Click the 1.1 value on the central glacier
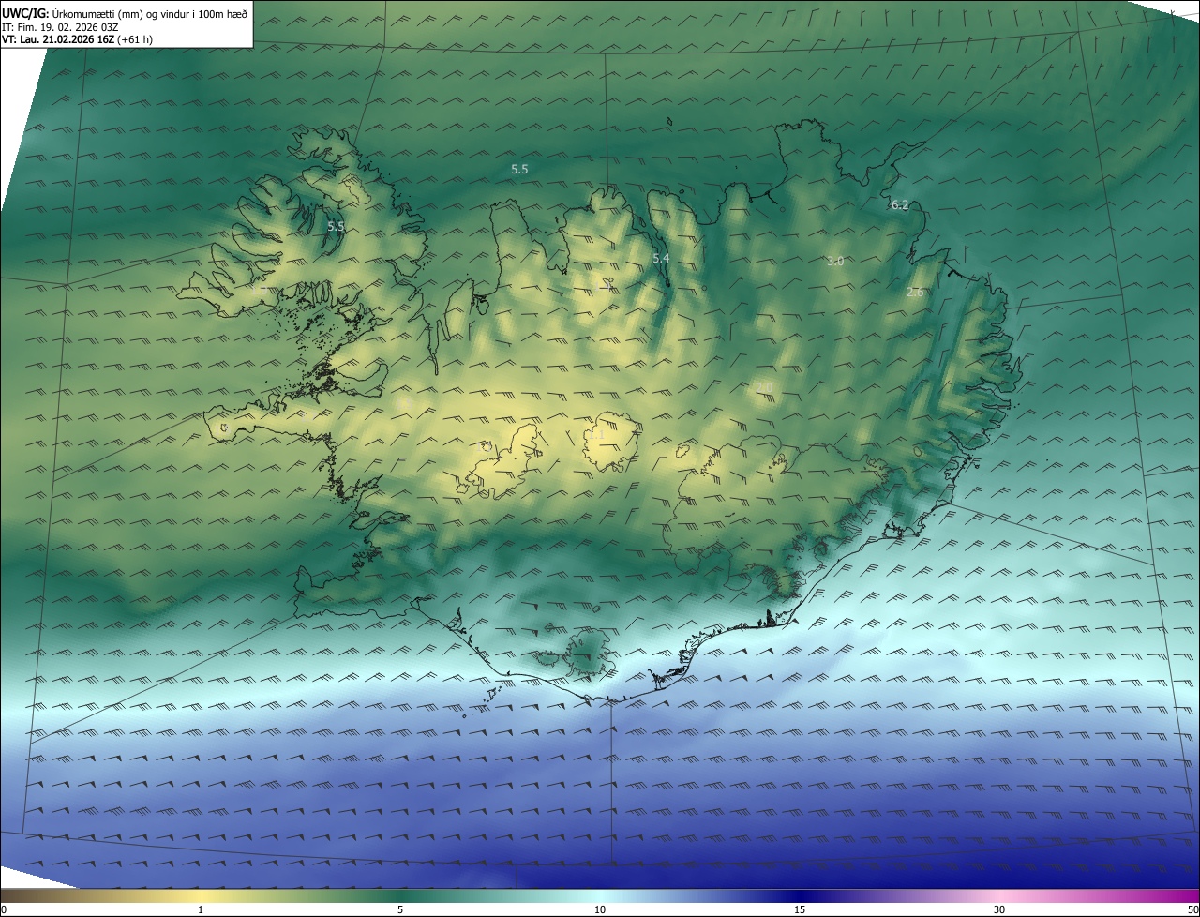Viewport: 1200px width, 917px height. coord(595,435)
